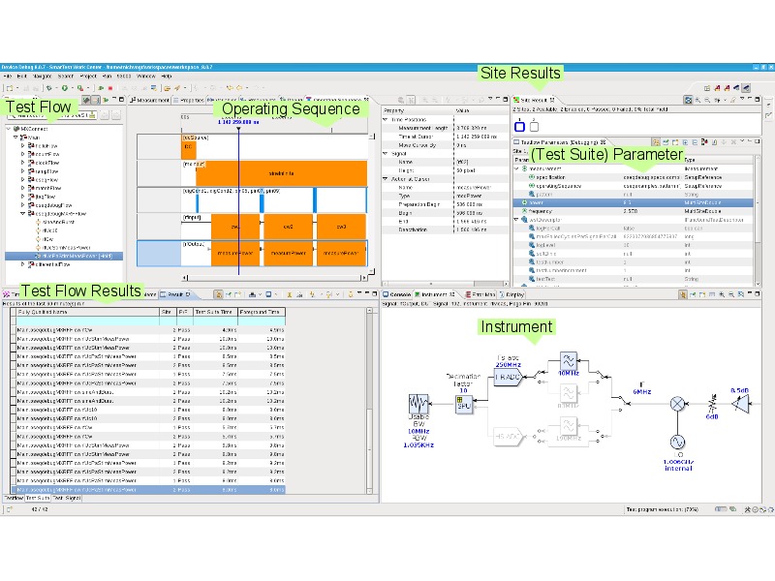Click the LF ADC block in Instrument diagram
Viewport: 775px width, 581px height.
508,377
